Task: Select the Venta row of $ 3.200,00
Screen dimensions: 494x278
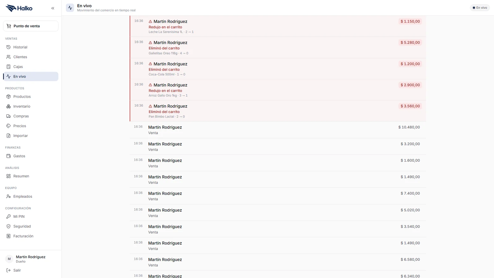Action: pyautogui.click(x=278, y=146)
